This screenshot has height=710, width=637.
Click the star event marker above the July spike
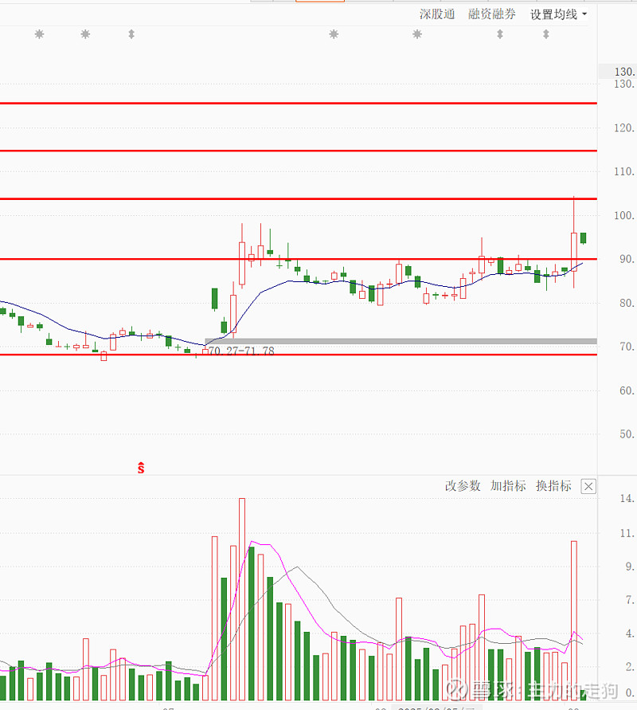pos(334,34)
